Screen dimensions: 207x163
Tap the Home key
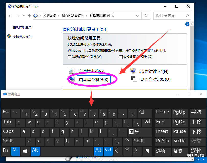pyautogui.click(x=163, y=113)
